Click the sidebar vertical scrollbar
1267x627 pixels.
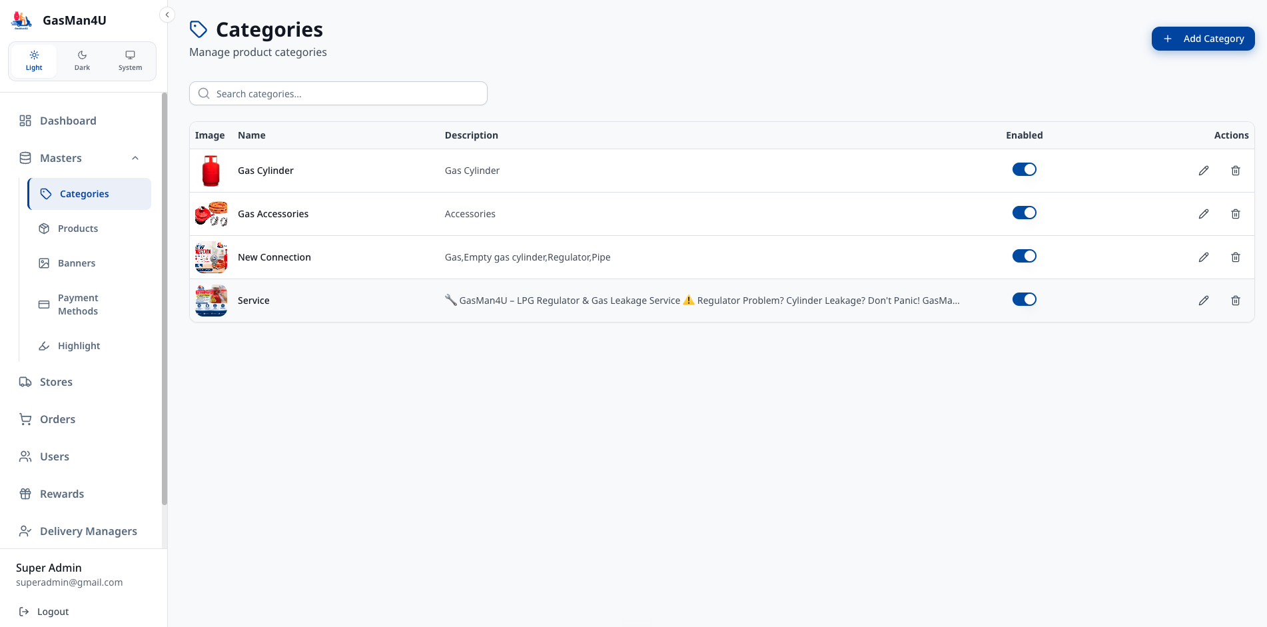[165, 299]
